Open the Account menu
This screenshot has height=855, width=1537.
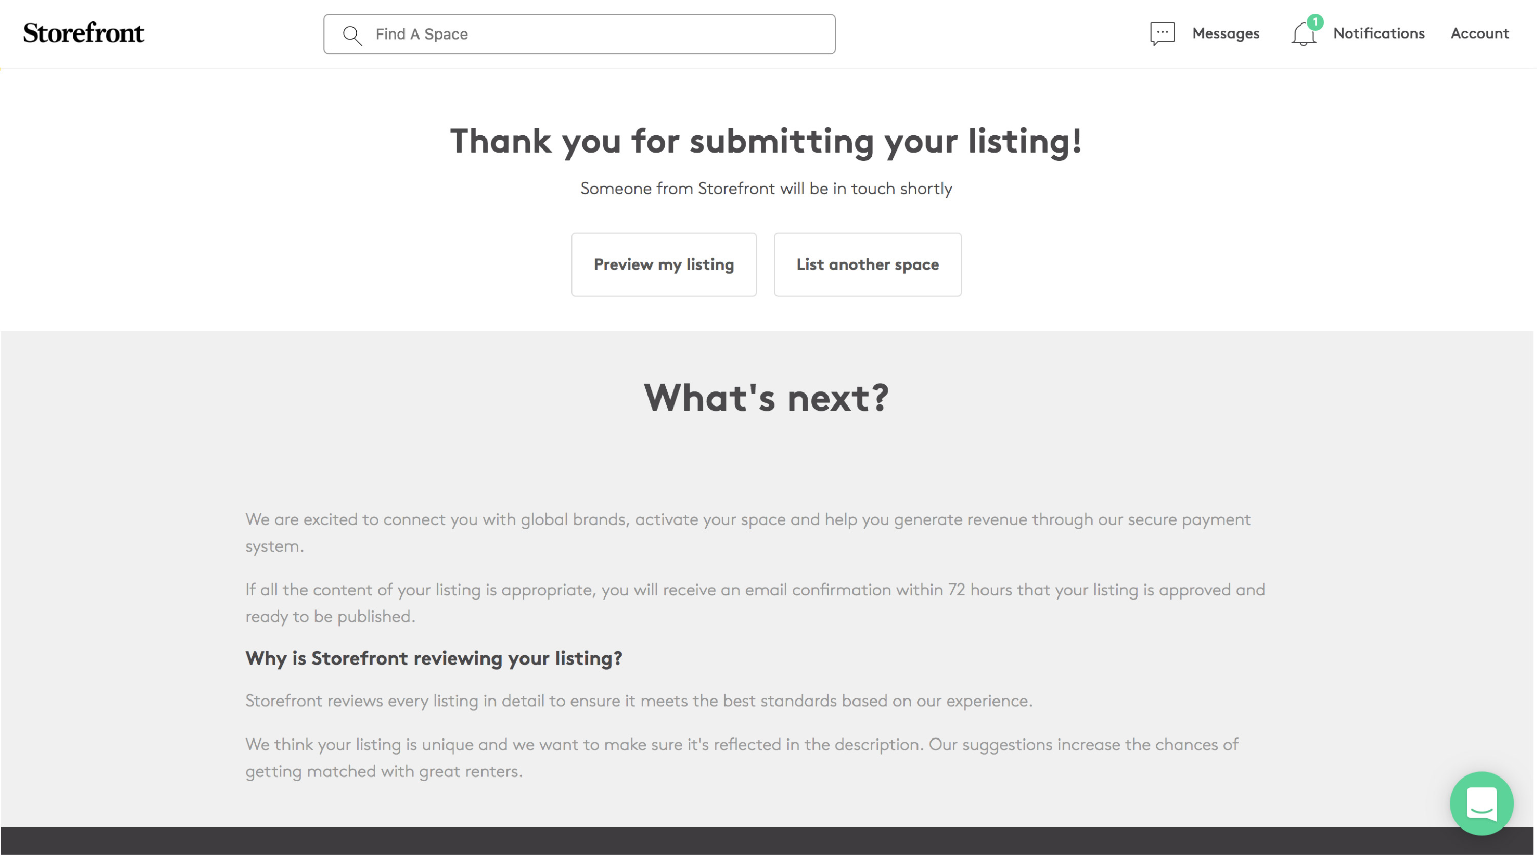[1480, 33]
